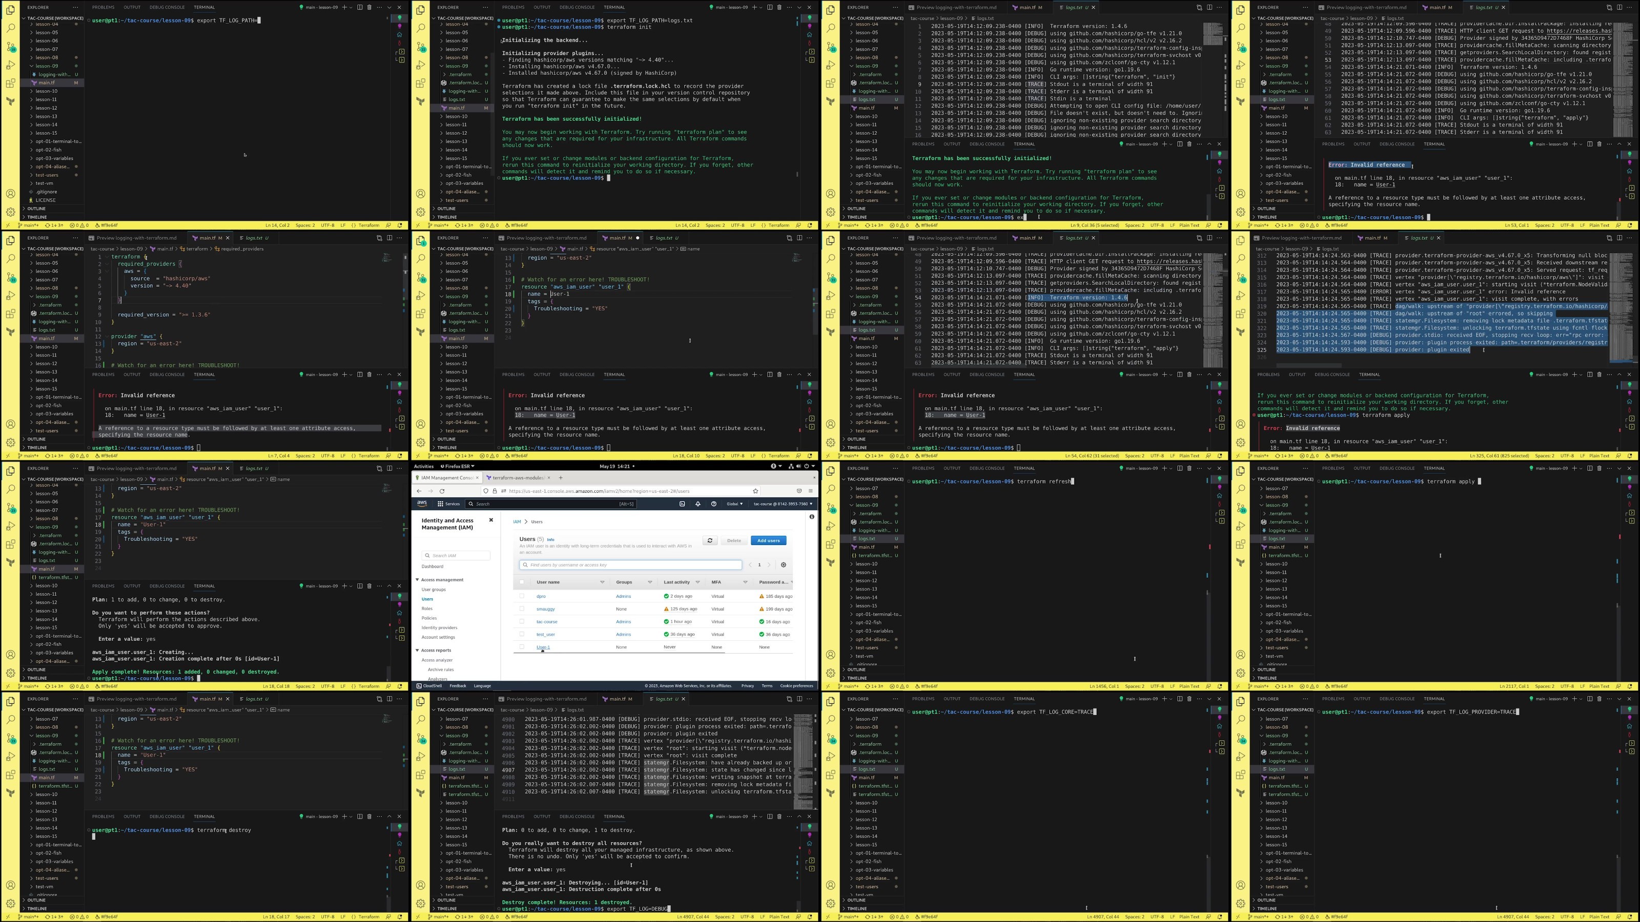Focus the 'Find users by username' search field

click(x=630, y=564)
